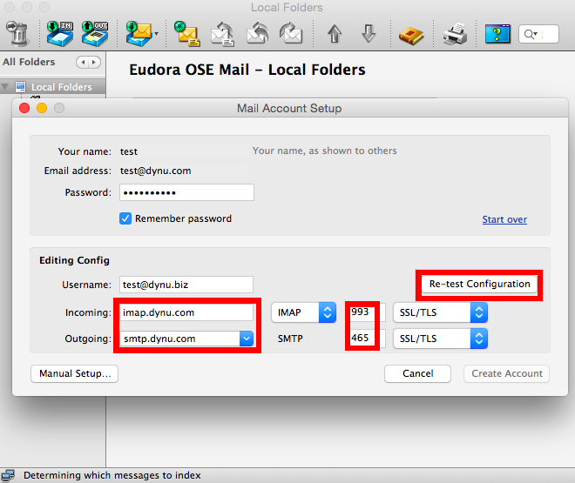Image resolution: width=575 pixels, height=483 pixels.
Task: Click the help question mark icon
Action: click(497, 34)
